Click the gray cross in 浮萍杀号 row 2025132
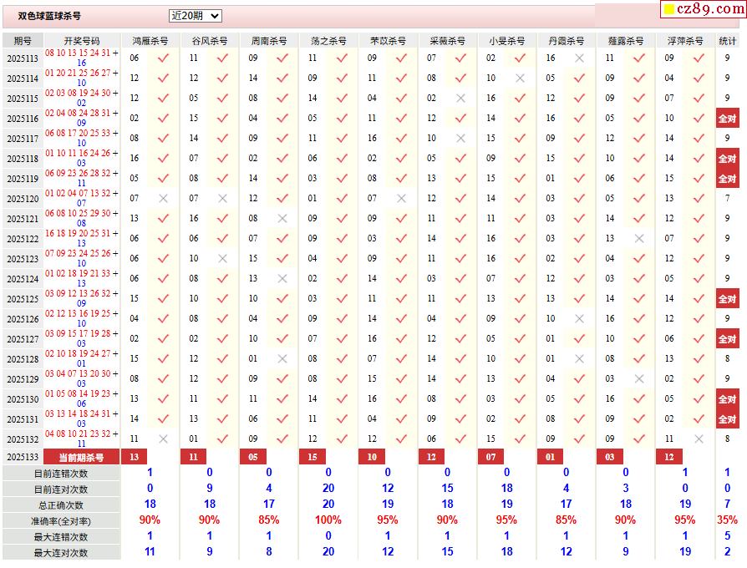The height and width of the screenshot is (568, 747). pos(699,439)
